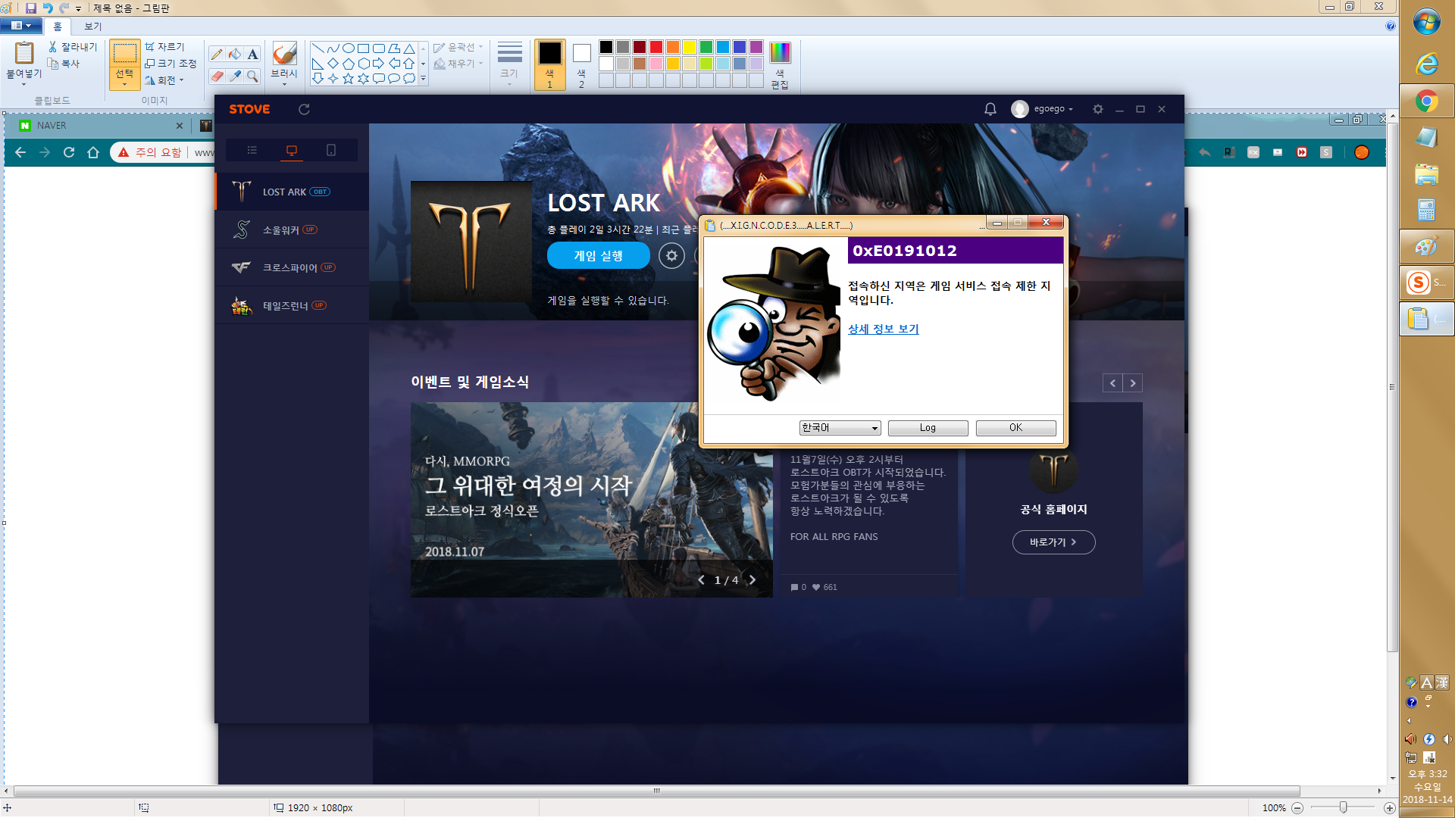Click the browser home icon
The width and height of the screenshot is (1455, 818).
(x=93, y=152)
